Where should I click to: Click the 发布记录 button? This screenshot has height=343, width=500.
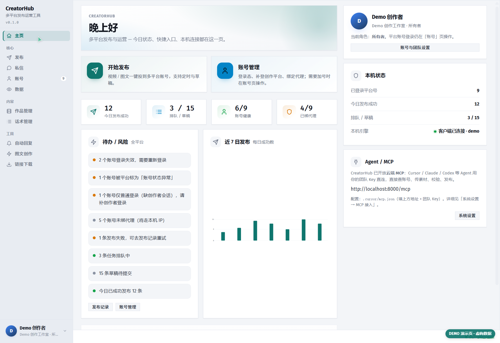coord(100,307)
